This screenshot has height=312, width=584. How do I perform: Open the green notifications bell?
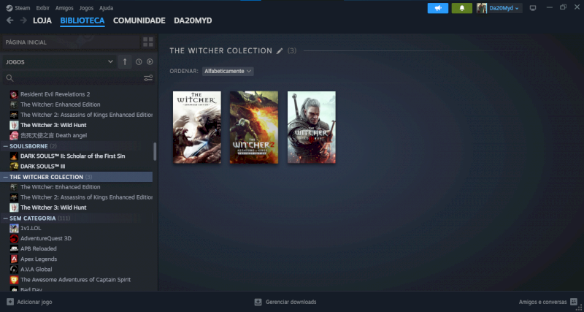click(x=461, y=8)
